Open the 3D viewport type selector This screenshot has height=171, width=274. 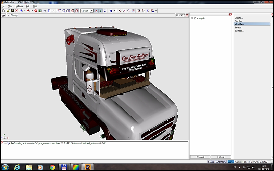[x=4, y=15]
